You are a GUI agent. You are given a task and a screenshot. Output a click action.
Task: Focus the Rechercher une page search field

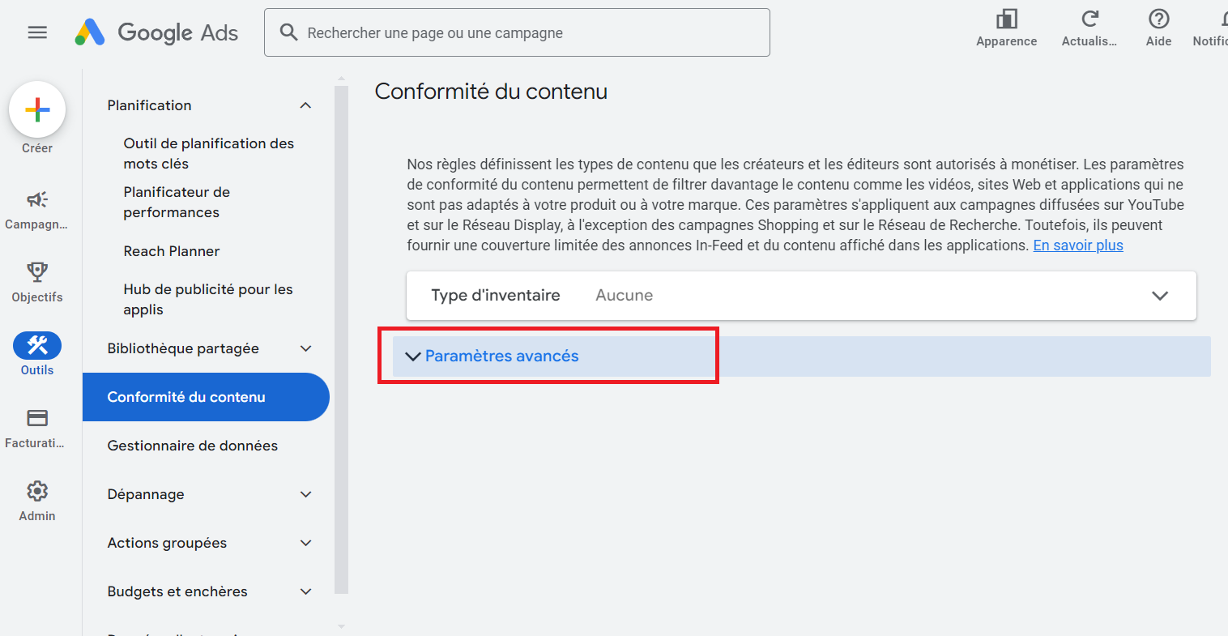pyautogui.click(x=517, y=32)
